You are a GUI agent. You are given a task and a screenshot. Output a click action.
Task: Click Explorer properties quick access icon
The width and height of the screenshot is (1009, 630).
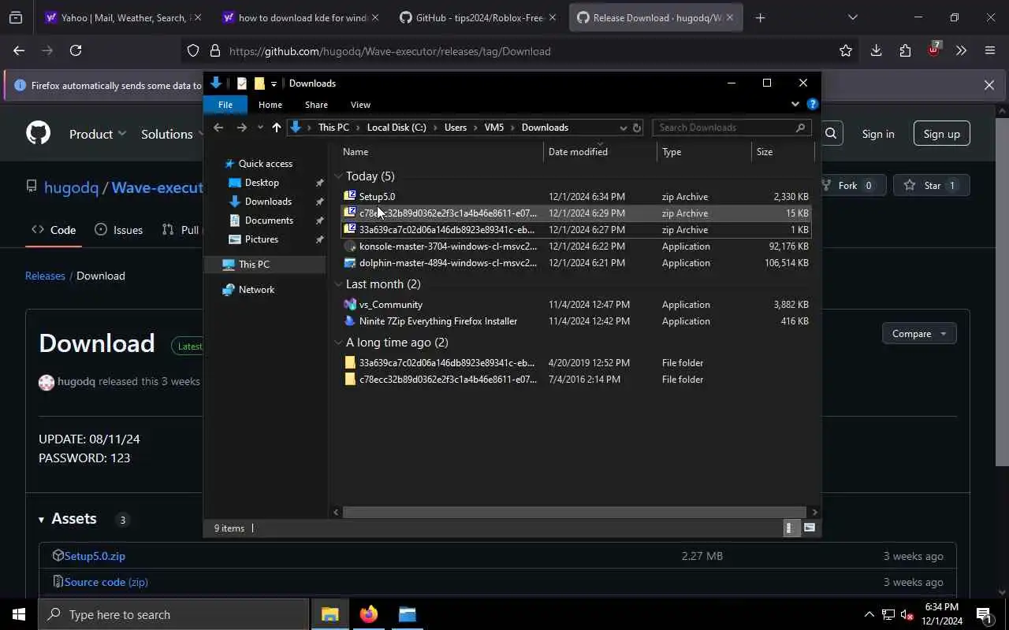pos(242,83)
